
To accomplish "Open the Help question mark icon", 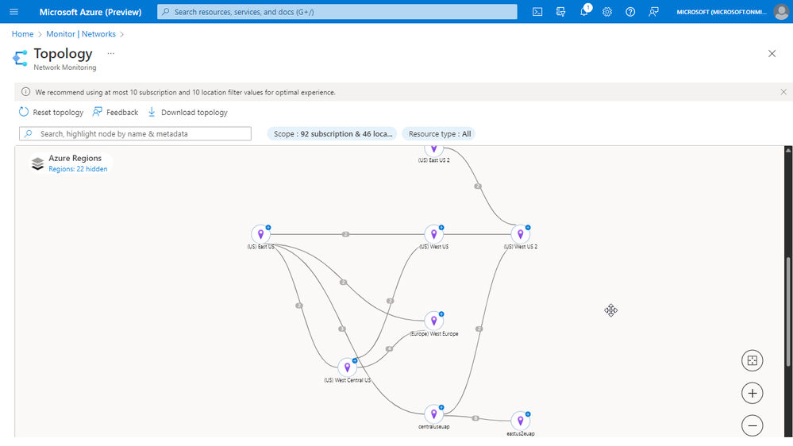I will (630, 12).
